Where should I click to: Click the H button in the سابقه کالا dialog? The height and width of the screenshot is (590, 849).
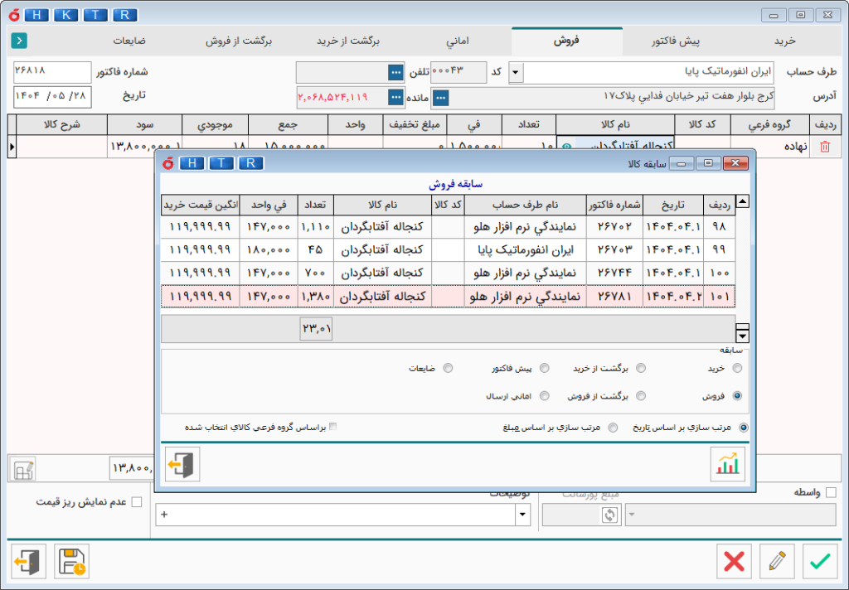pos(192,163)
